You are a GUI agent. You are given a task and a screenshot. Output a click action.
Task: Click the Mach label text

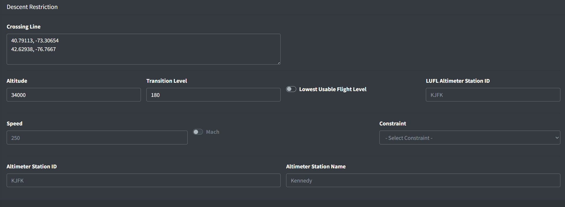point(212,132)
